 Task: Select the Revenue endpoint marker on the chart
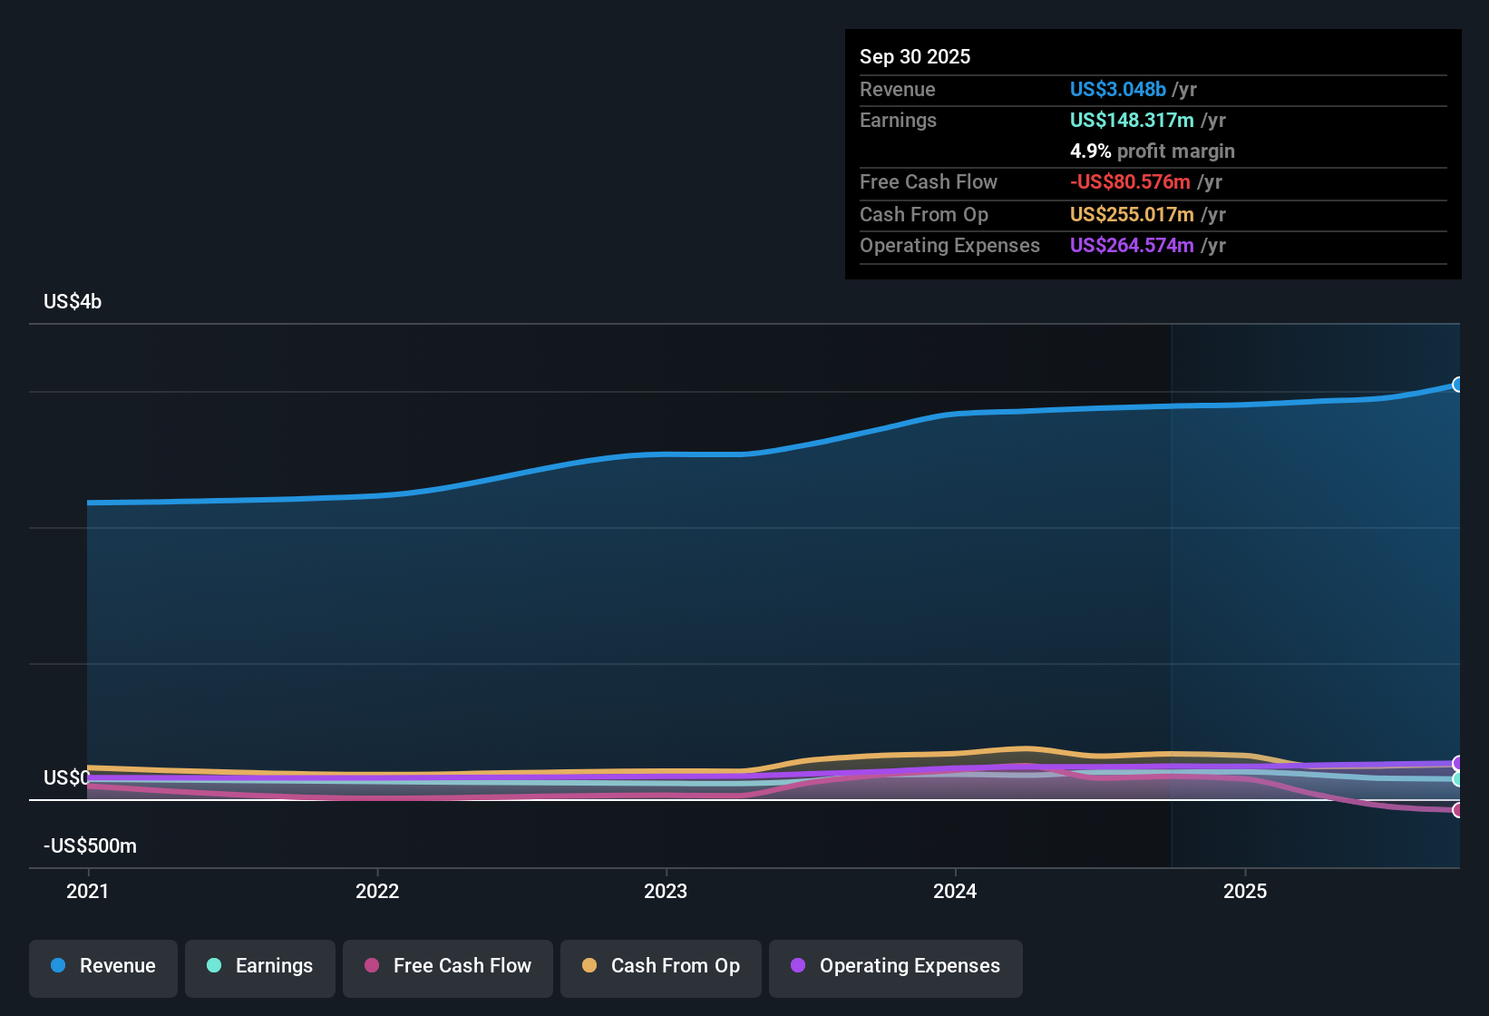coord(1457,386)
